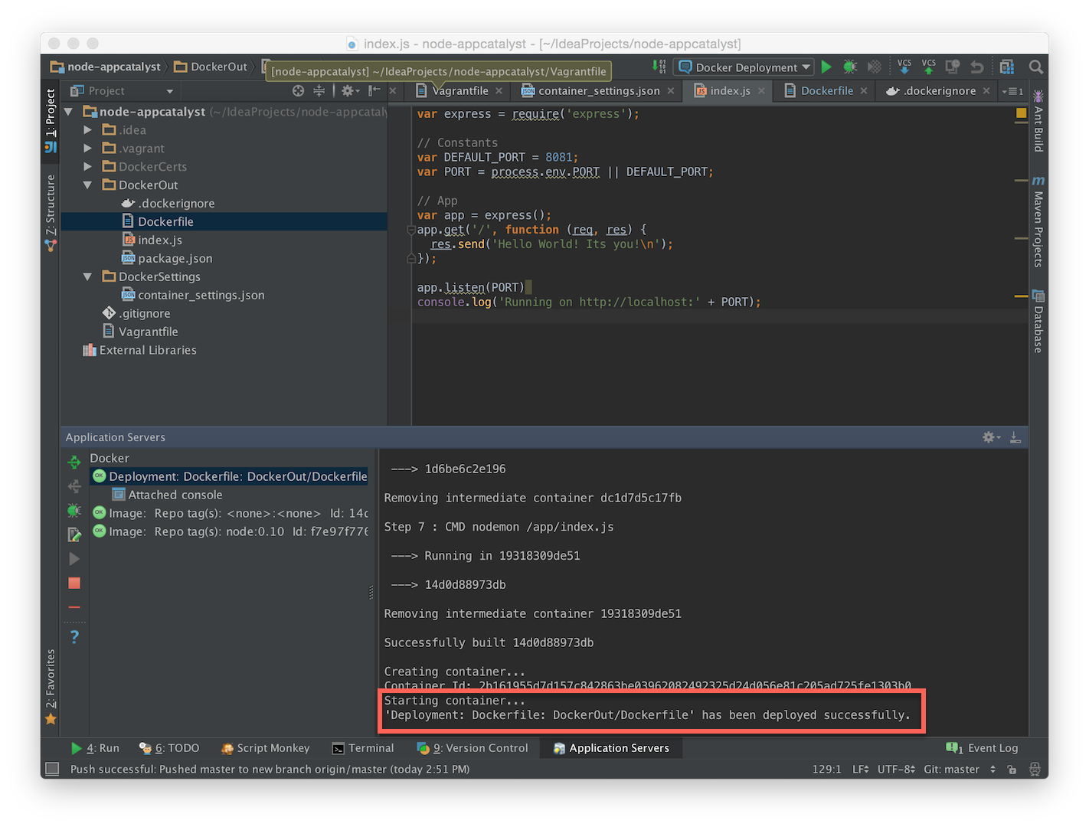Open Application Servers panel gear settings
Image resolution: width=1089 pixels, height=827 pixels.
990,437
